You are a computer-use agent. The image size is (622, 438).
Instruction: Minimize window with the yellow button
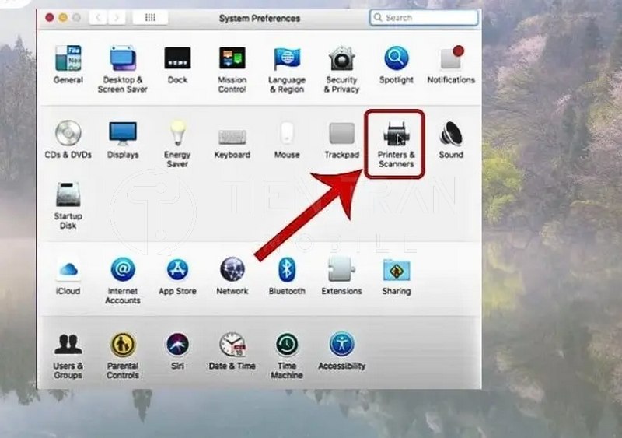[63, 18]
